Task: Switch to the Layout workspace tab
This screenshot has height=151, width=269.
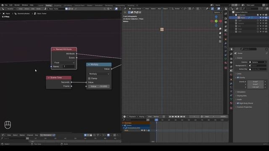Action: tap(41, 5)
